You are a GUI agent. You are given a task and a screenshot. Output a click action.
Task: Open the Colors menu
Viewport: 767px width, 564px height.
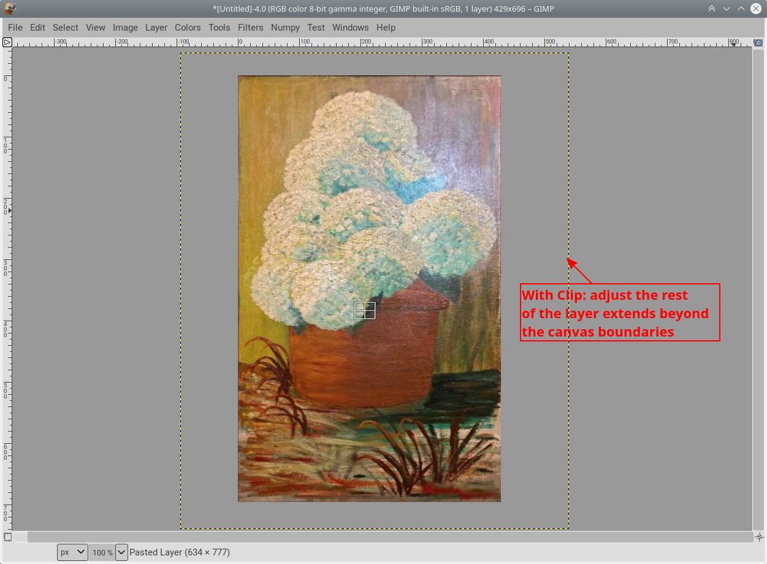[188, 28]
